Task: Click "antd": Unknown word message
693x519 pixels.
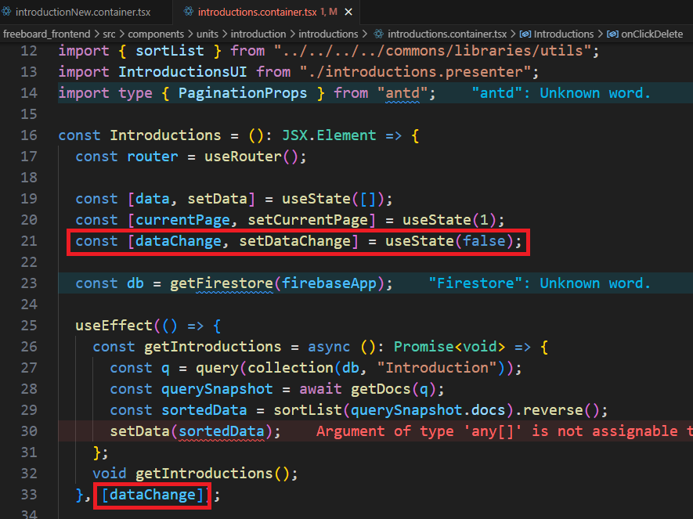Action: (561, 93)
